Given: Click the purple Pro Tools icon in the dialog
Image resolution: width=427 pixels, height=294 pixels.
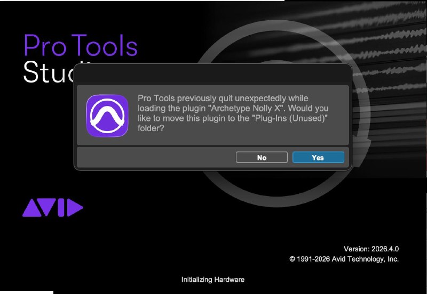Looking at the screenshot, I should 107,116.
